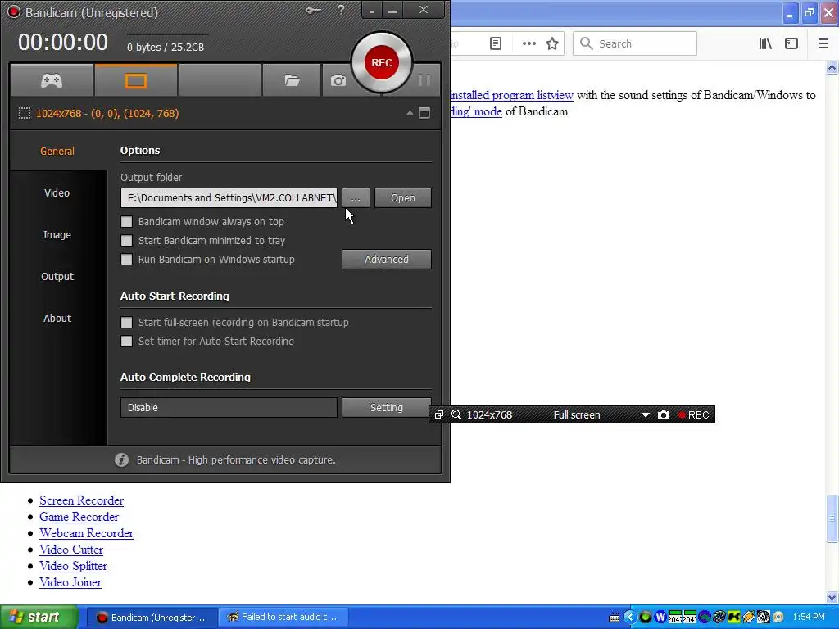Screen dimensions: 839x629
Task: Click the screenshot camera icon in Bandicam toolbar
Action: (338, 81)
